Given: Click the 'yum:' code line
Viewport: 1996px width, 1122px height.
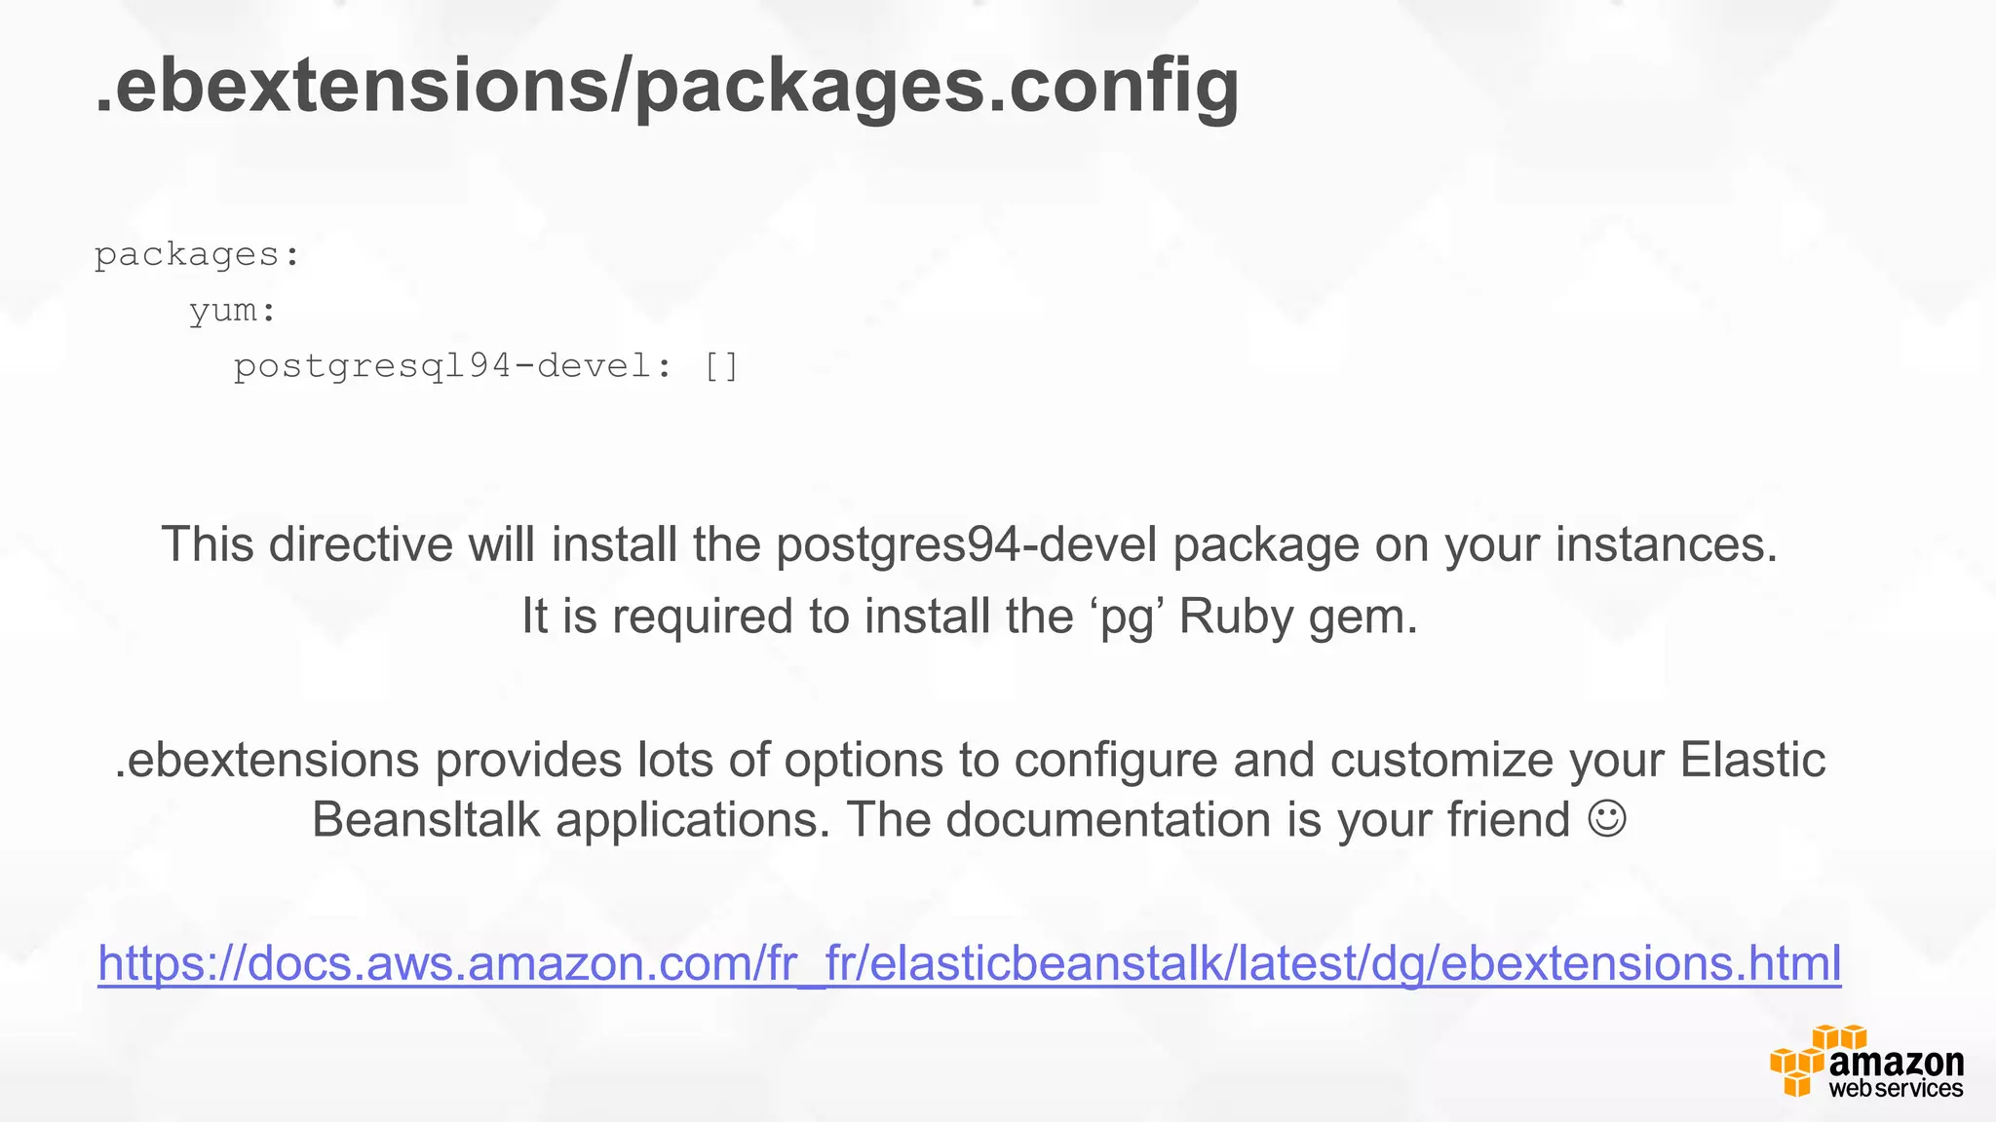Looking at the screenshot, I should pyautogui.click(x=233, y=311).
